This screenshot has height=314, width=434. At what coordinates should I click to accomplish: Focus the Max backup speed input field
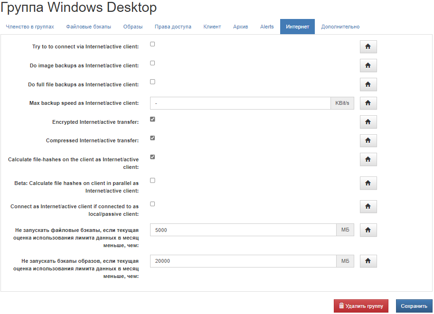click(241, 103)
